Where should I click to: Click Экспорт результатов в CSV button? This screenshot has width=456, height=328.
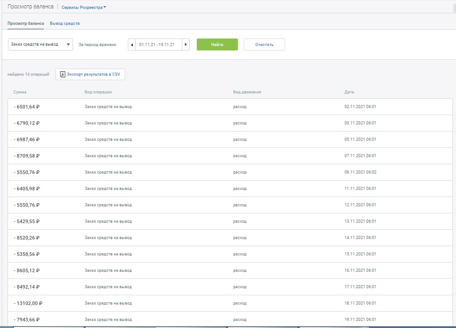point(90,74)
